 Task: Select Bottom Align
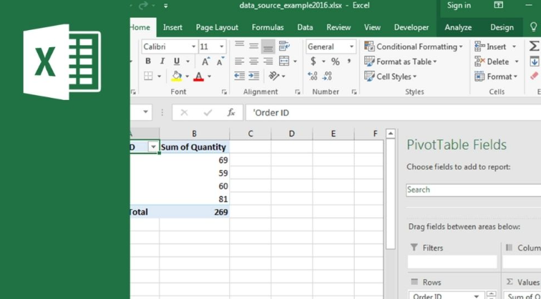tap(268, 46)
